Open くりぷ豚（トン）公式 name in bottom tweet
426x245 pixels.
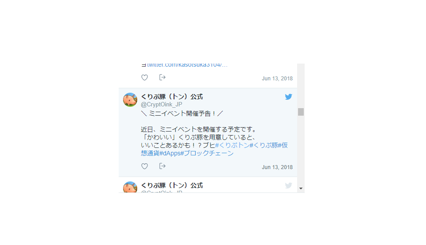172,185
